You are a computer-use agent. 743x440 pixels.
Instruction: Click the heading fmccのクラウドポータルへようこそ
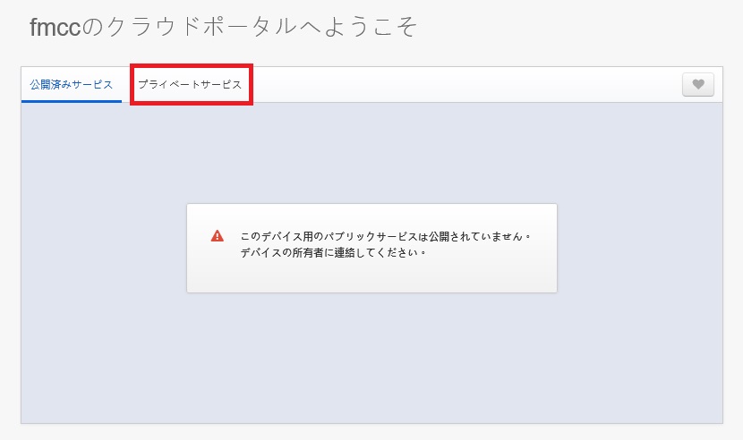223,27
